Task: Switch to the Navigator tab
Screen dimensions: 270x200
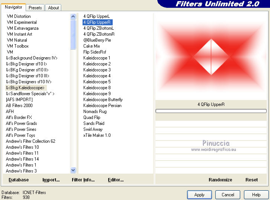Action: point(13,7)
